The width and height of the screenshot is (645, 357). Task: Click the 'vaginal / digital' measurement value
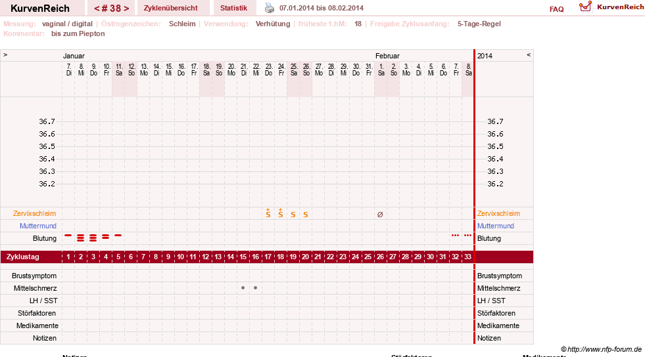coord(67,24)
